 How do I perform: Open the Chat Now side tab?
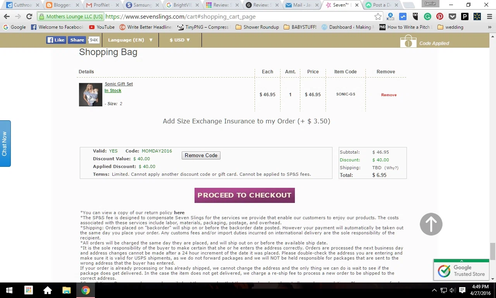pyautogui.click(x=5, y=144)
